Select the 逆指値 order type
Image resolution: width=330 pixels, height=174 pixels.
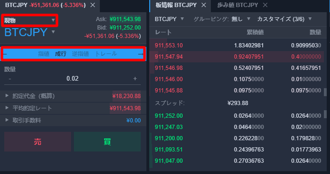click(80, 54)
